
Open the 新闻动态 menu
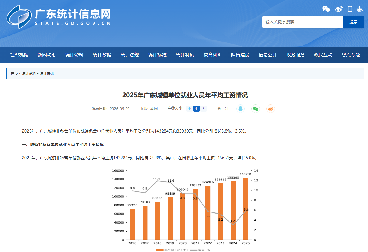pos(47,55)
